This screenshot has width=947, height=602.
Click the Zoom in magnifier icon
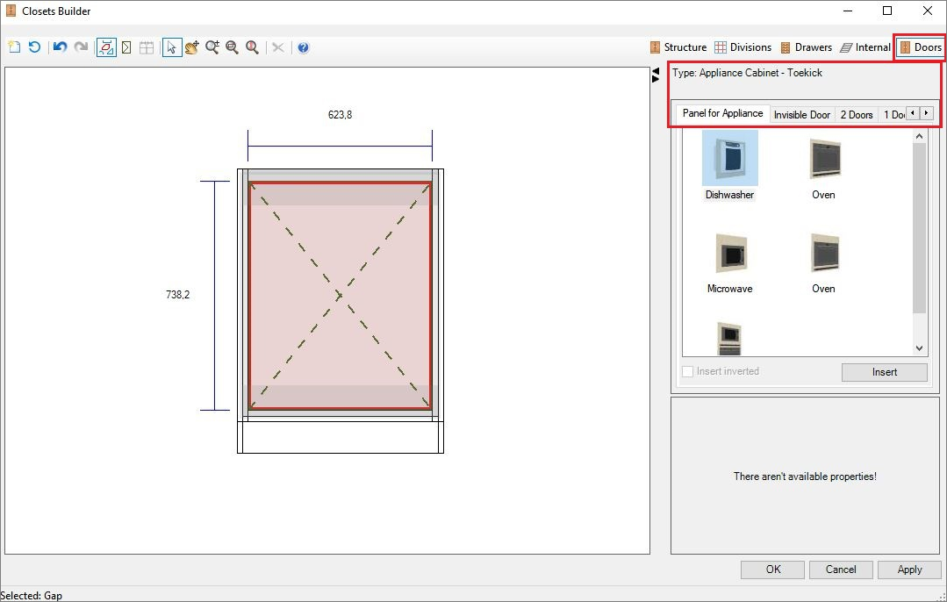[x=212, y=47]
